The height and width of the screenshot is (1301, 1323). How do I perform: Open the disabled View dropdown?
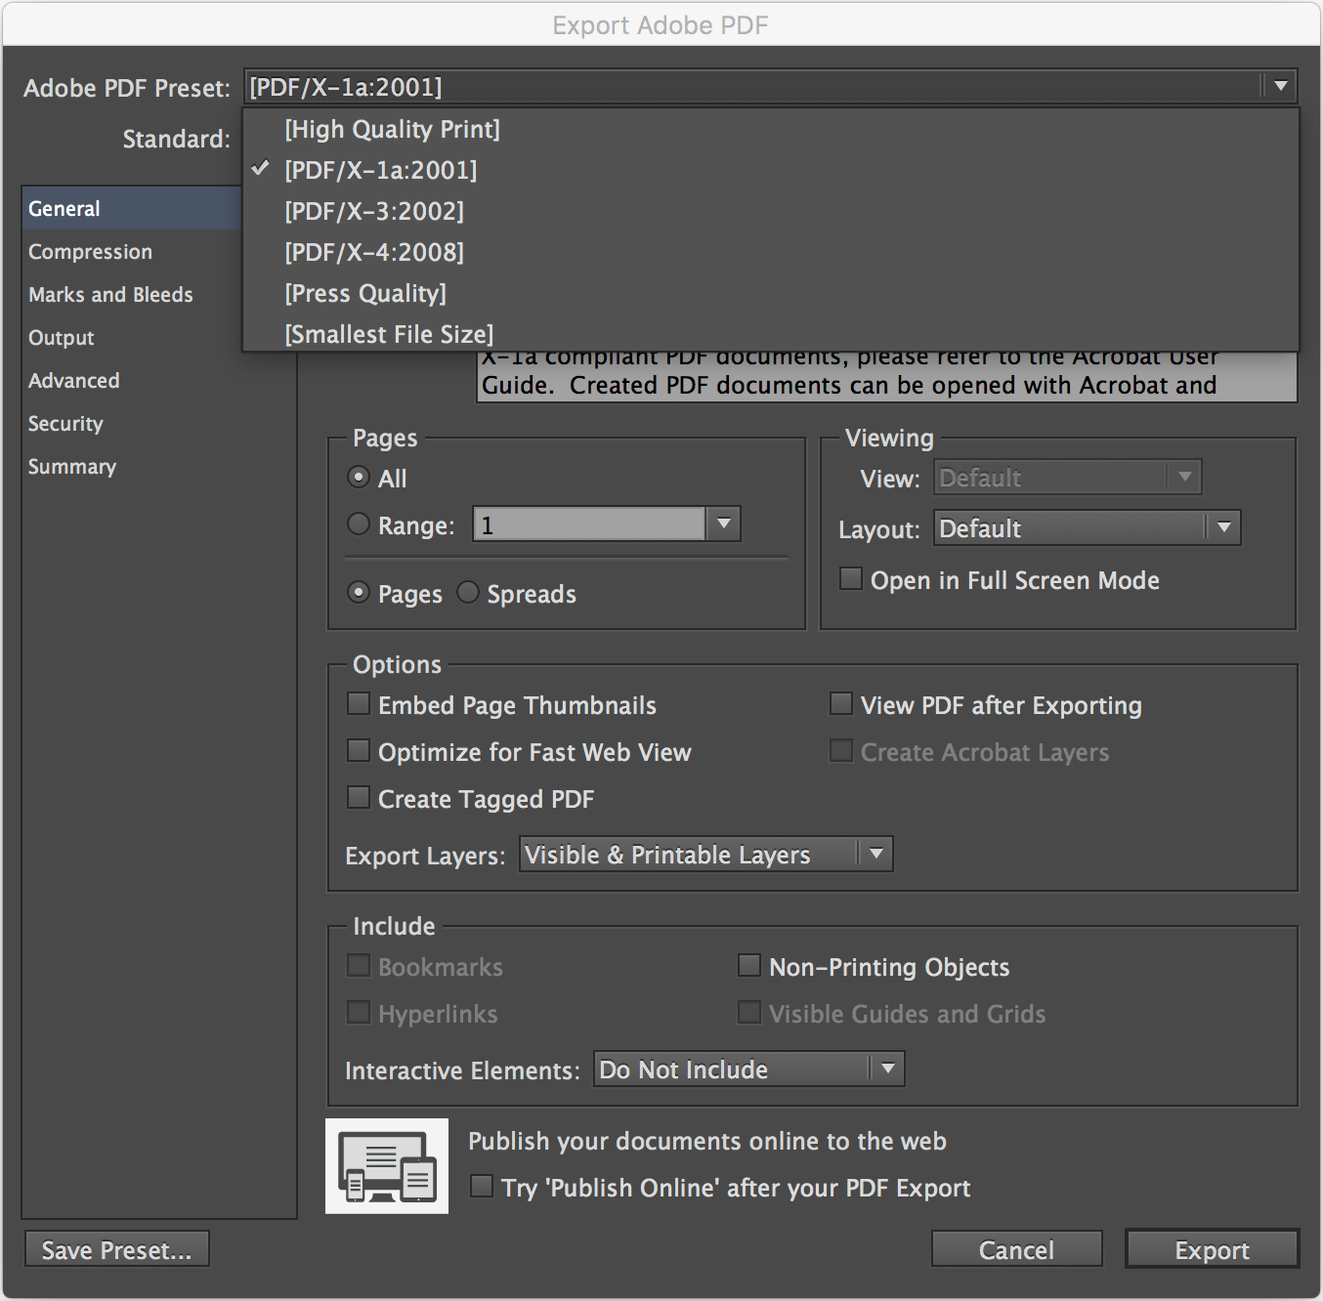click(1068, 478)
